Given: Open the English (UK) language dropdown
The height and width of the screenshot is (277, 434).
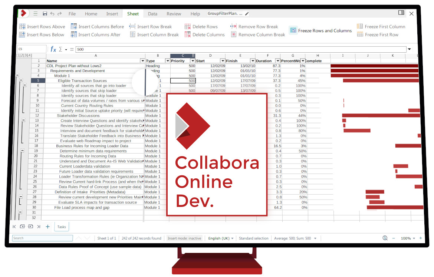Looking at the screenshot, I should pyautogui.click(x=221, y=238).
